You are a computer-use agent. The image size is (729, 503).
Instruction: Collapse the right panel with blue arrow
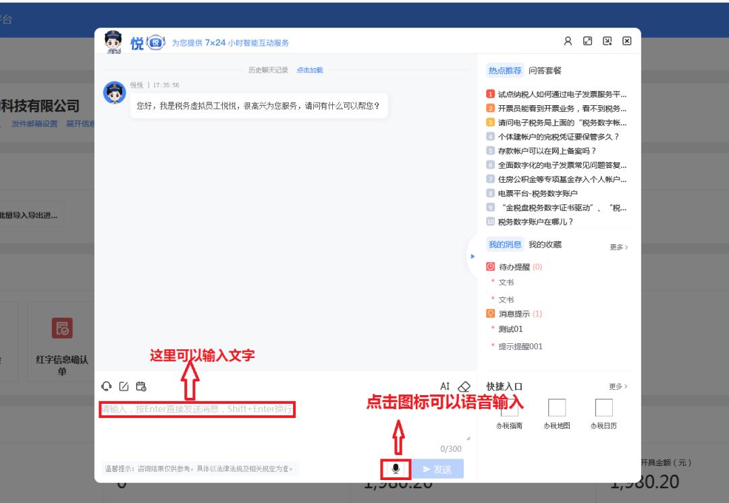pos(473,256)
